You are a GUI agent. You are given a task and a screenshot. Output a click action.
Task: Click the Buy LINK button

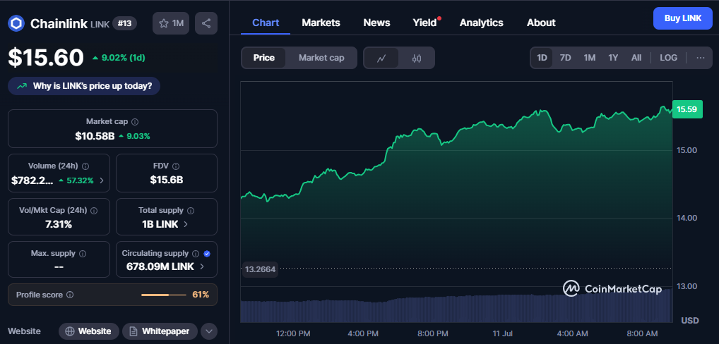click(x=683, y=18)
